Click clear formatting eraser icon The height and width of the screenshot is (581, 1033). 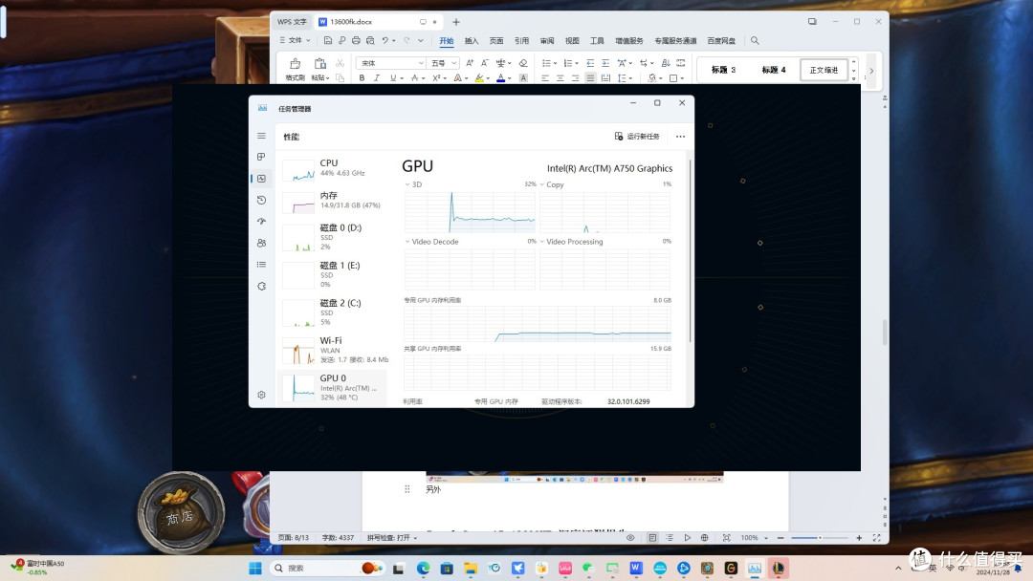[x=523, y=63]
